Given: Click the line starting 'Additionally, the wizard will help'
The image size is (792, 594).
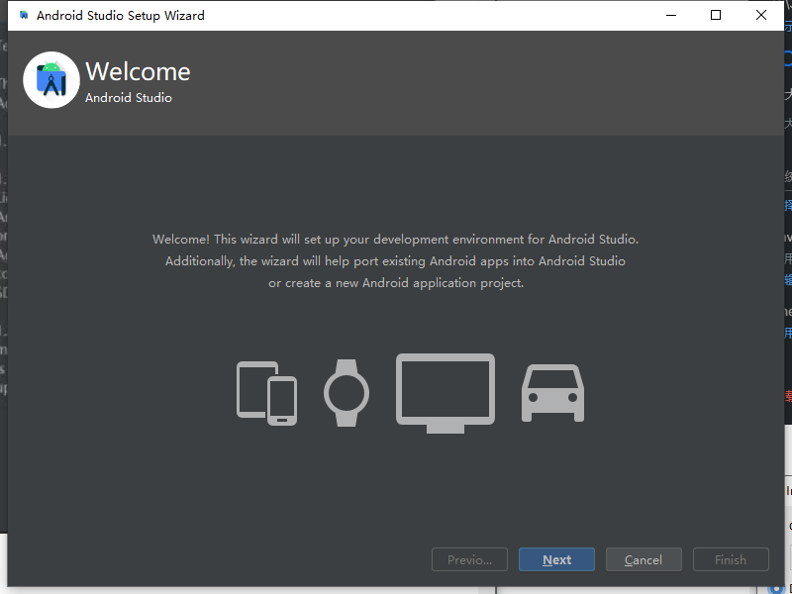Looking at the screenshot, I should (x=395, y=261).
